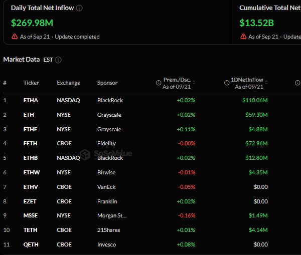Click info icon beside Daily Total Net Inflow

[x=79, y=8]
